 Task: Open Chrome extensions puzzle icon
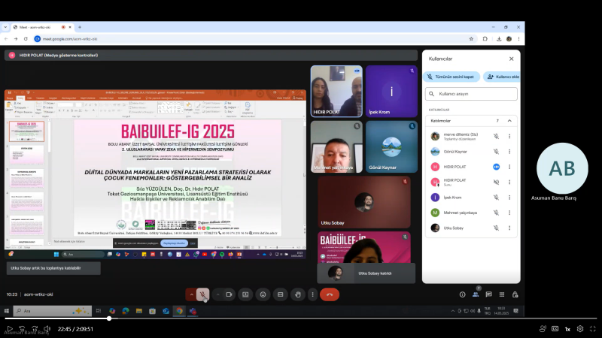pos(485,39)
